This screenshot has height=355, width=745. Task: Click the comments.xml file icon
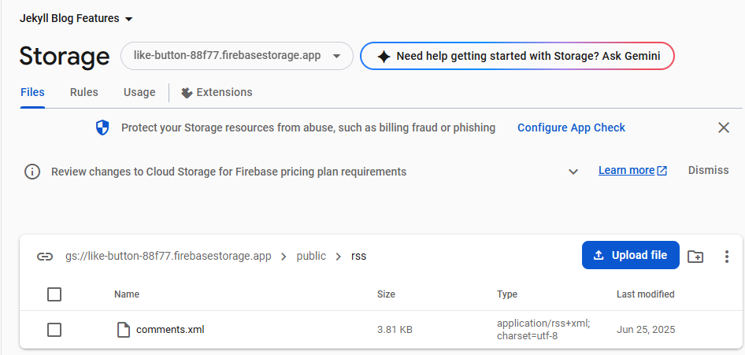pyautogui.click(x=124, y=329)
